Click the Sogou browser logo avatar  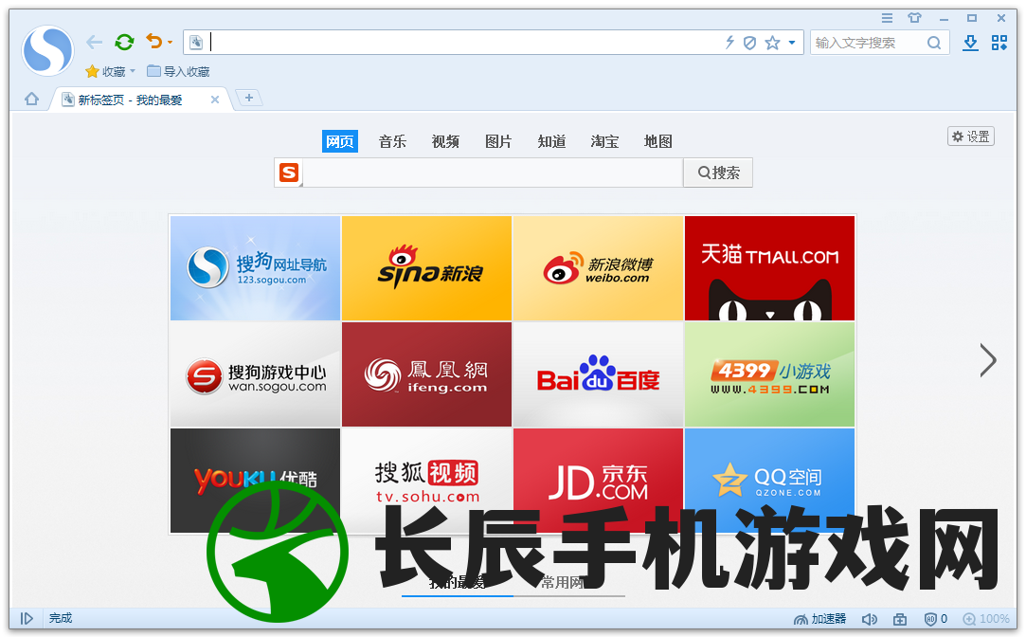pos(47,50)
